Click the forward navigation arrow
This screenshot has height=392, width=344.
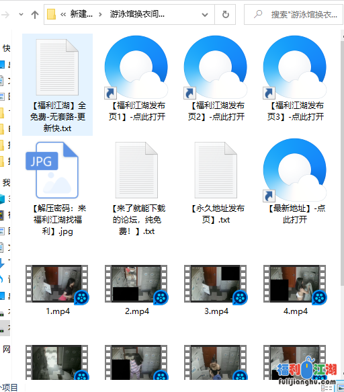click(5, 15)
